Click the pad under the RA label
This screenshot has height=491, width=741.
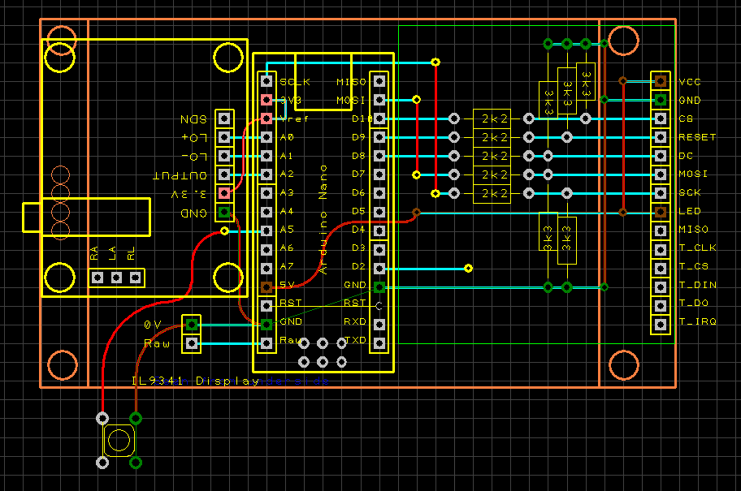click(97, 278)
